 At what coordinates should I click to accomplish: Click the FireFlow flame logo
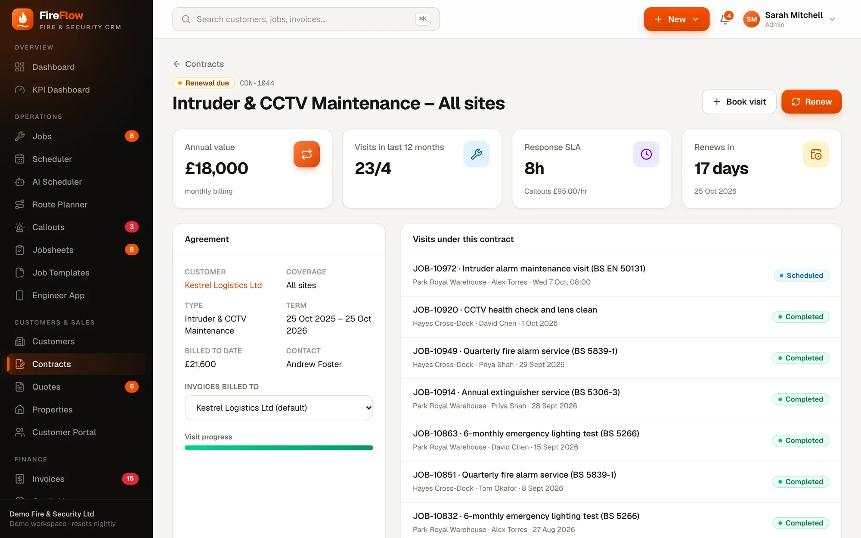(22, 19)
